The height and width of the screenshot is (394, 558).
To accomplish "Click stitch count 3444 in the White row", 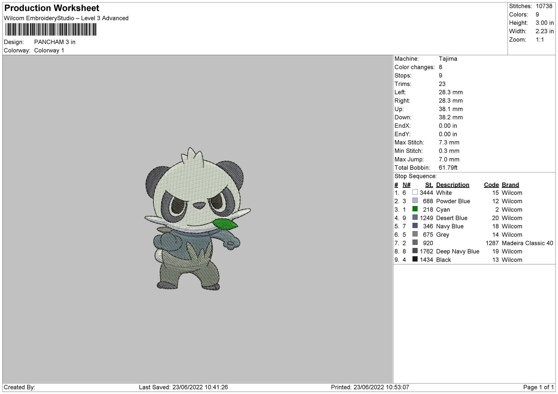I will coord(426,193).
